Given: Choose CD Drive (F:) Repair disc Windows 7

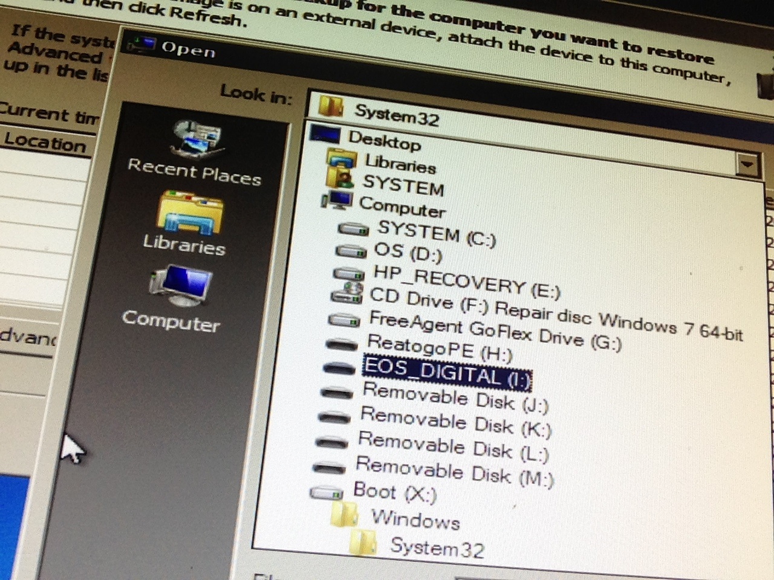Looking at the screenshot, I should pos(555,314).
